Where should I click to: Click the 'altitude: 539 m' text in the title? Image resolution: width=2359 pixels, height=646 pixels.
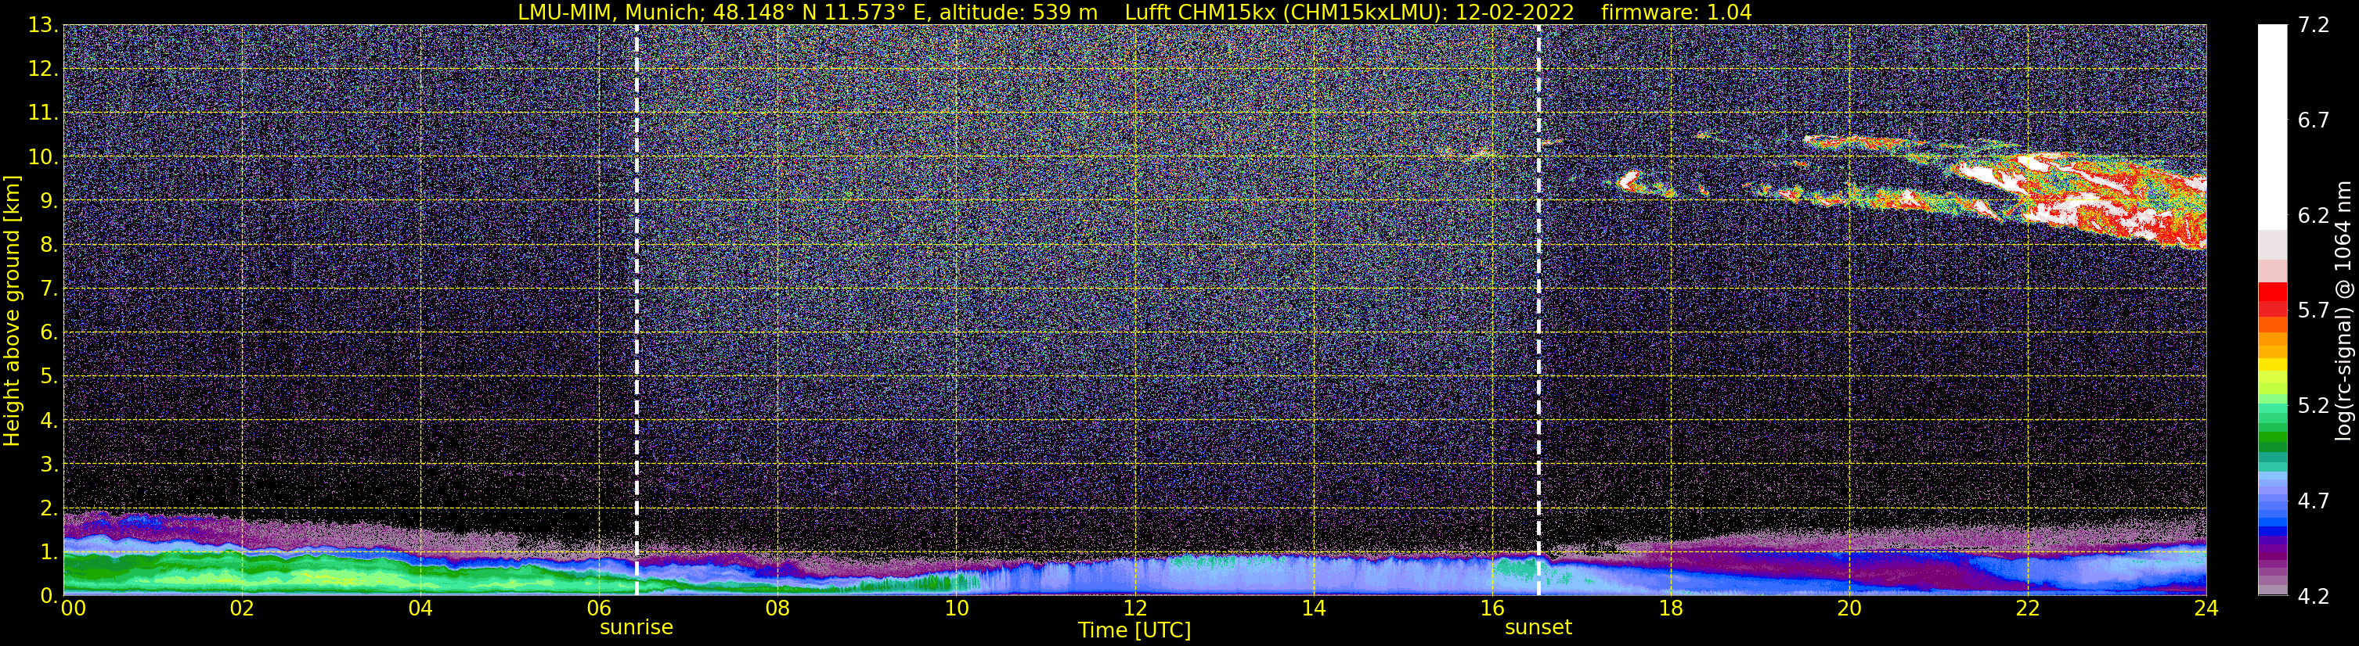(x=1019, y=12)
